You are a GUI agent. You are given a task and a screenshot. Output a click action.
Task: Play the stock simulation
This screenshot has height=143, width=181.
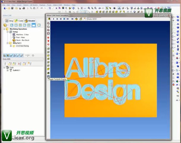[x=54, y=19]
